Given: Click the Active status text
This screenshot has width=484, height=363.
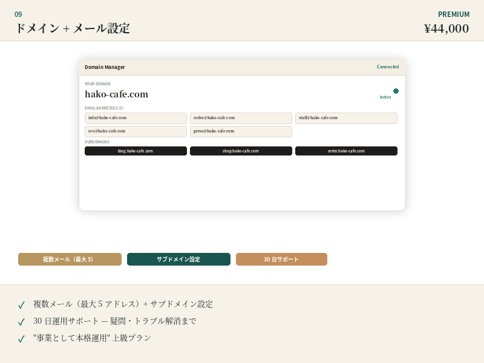Looking at the screenshot, I should (x=385, y=97).
